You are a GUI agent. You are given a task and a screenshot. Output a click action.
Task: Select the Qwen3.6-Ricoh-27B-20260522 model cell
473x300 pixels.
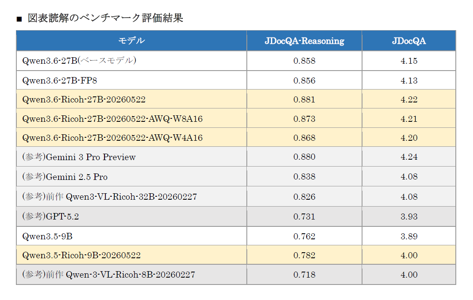pyautogui.click(x=132, y=99)
